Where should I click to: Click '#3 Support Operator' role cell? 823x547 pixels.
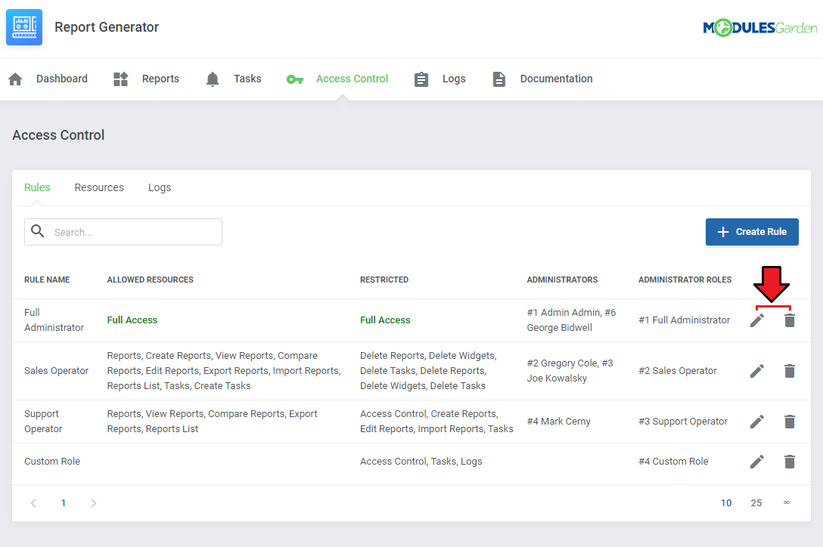[683, 421]
